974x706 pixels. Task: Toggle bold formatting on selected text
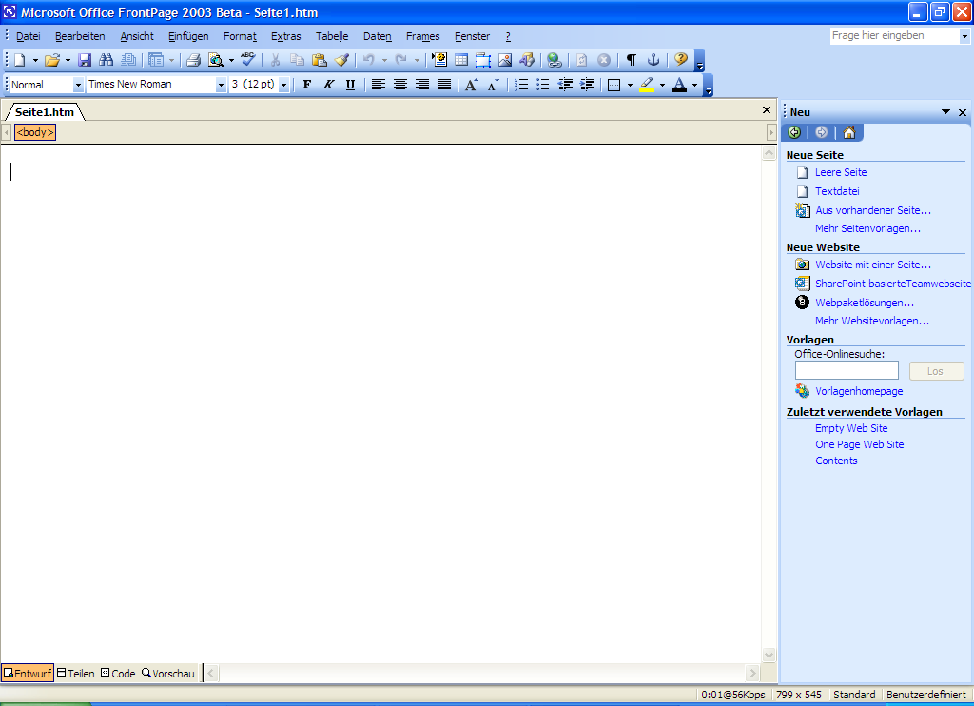(x=306, y=85)
